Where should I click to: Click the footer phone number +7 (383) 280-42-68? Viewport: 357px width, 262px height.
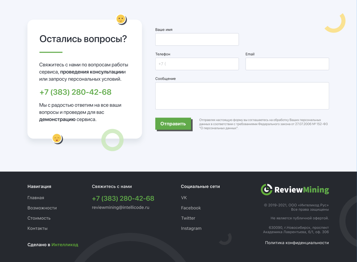pos(123,198)
